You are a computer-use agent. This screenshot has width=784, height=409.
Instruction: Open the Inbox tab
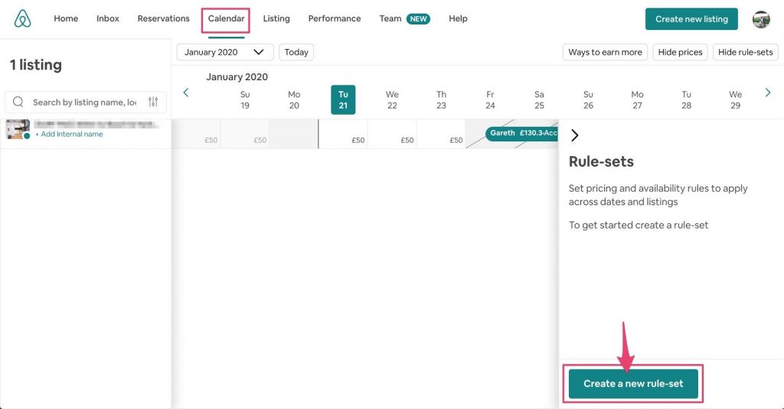(108, 18)
